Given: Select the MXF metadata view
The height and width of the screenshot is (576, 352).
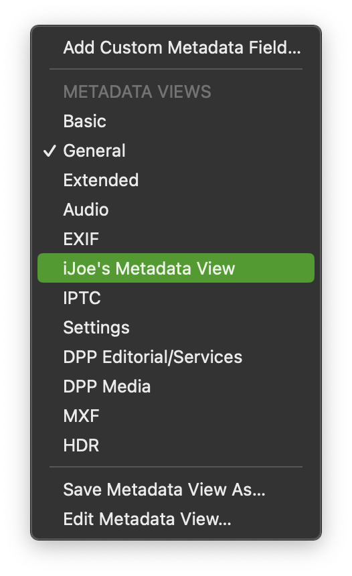Looking at the screenshot, I should pyautogui.click(x=176, y=416).
